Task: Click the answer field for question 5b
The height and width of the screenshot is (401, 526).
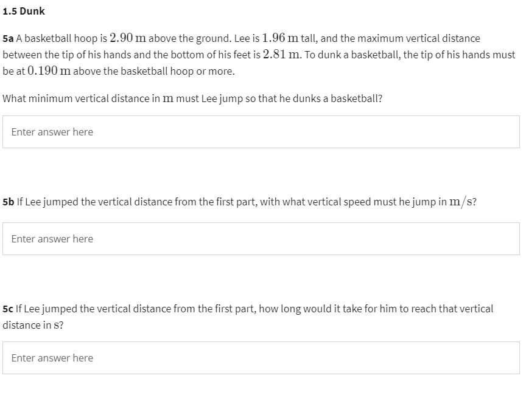Action: [x=262, y=238]
